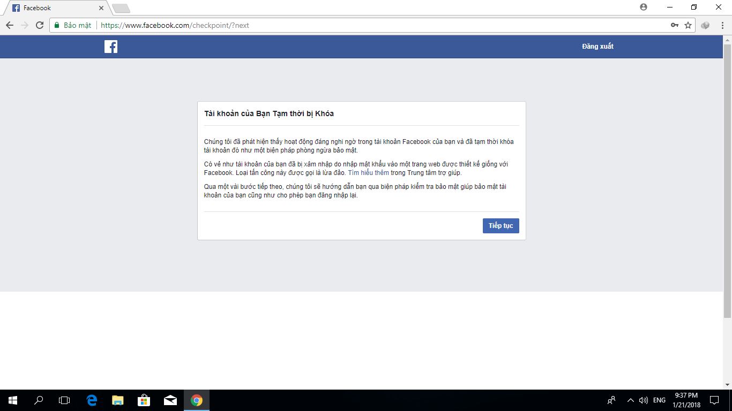732x411 pixels.
Task: Open the Tìm hiểu thêm link
Action: 368,173
